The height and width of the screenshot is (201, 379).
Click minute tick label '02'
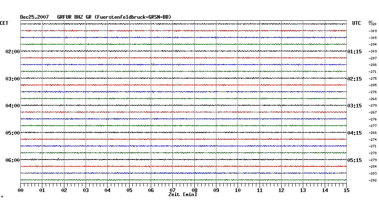pos(64,190)
